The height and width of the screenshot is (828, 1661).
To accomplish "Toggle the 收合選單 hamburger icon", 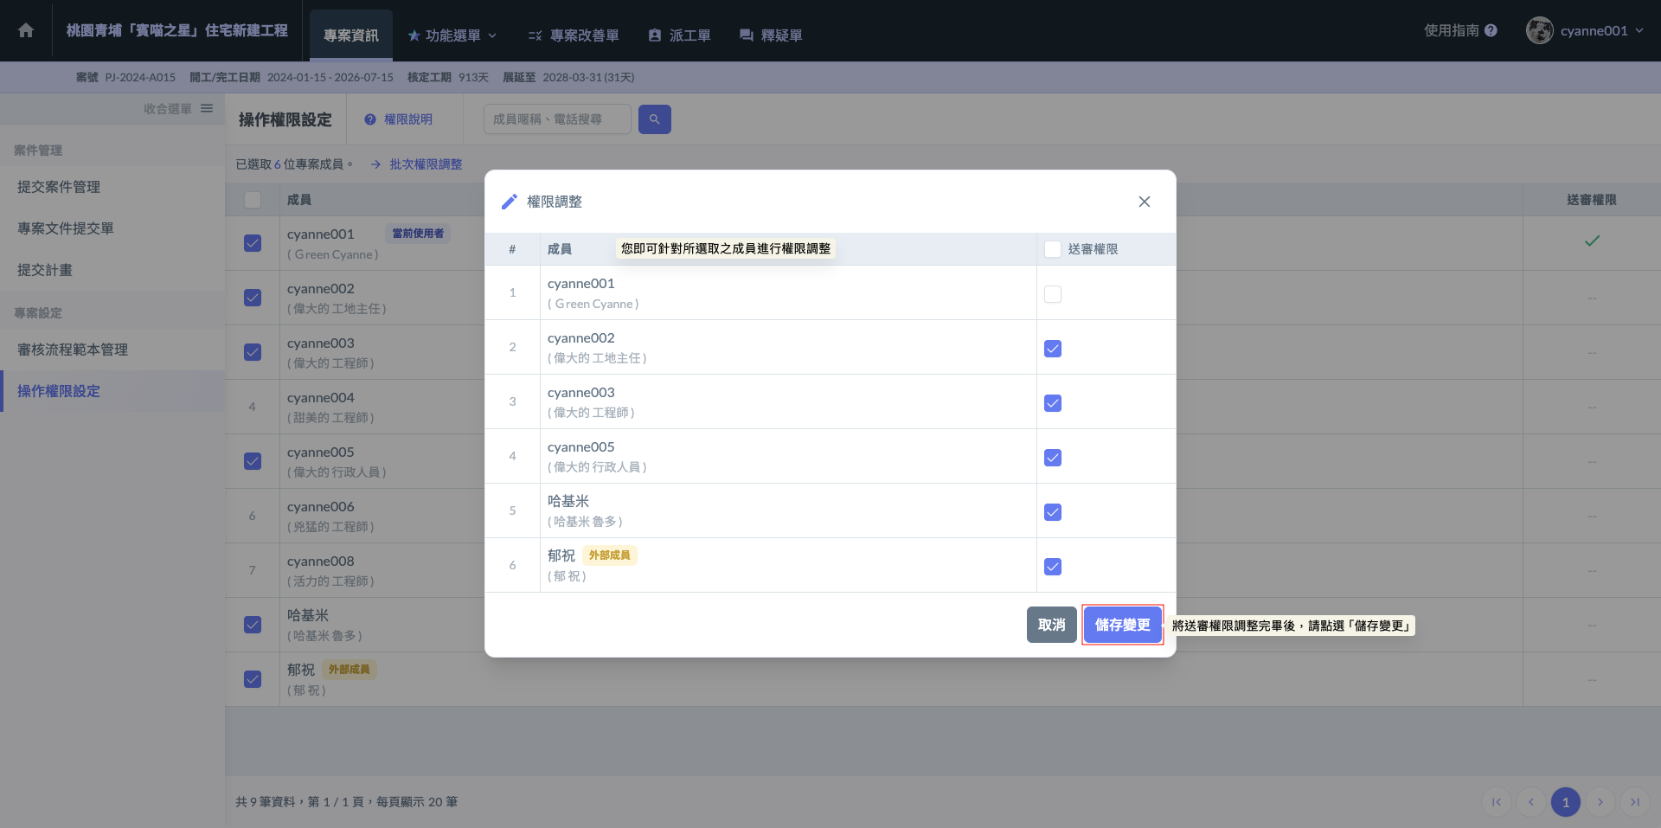I will [x=207, y=108].
